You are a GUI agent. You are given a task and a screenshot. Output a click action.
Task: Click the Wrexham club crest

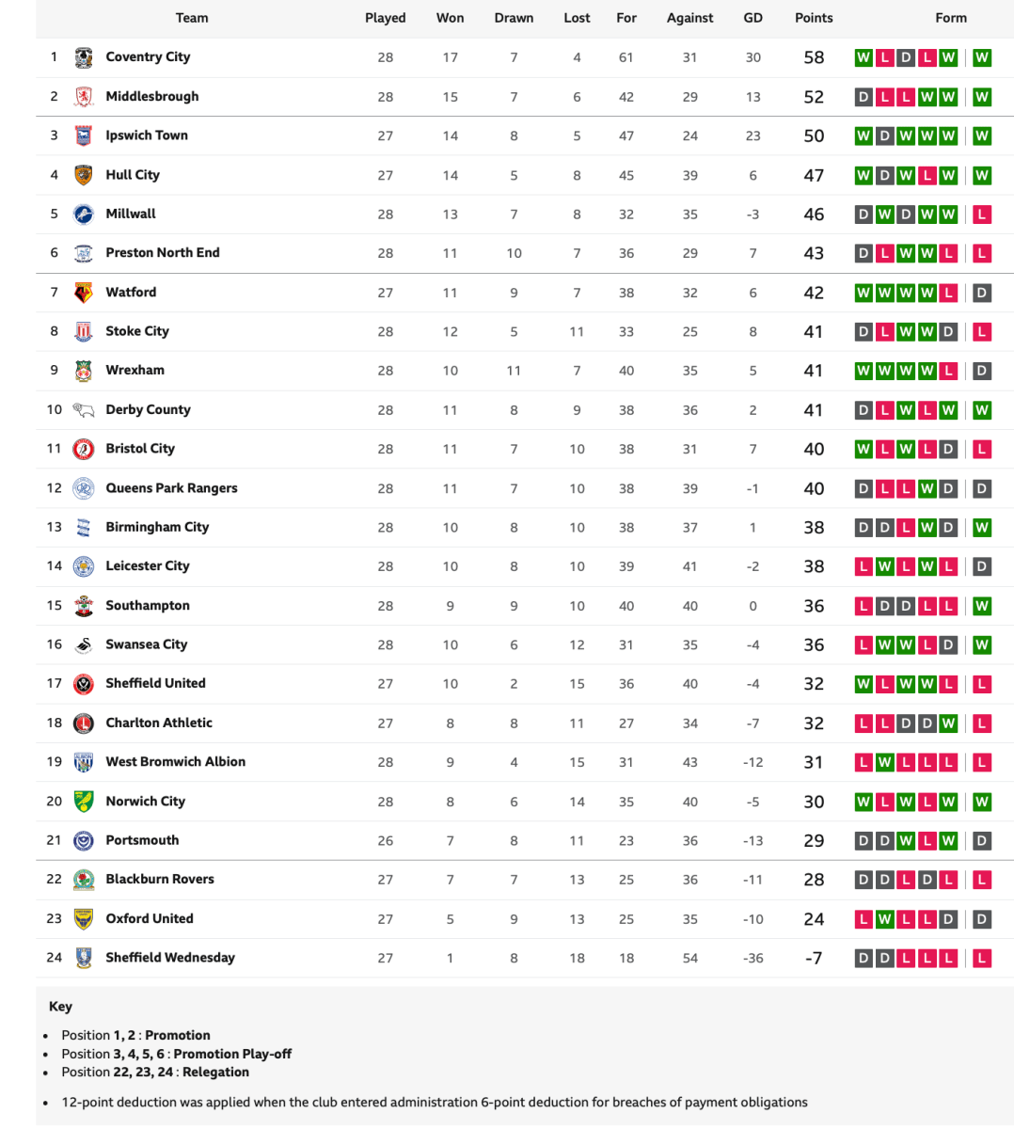[84, 371]
